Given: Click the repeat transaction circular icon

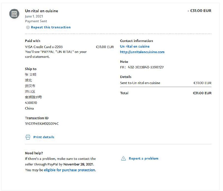Looking at the screenshot, I should (28, 27).
